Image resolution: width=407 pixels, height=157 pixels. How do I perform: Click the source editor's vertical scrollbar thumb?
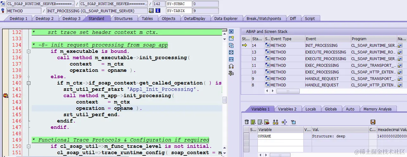[225, 100]
